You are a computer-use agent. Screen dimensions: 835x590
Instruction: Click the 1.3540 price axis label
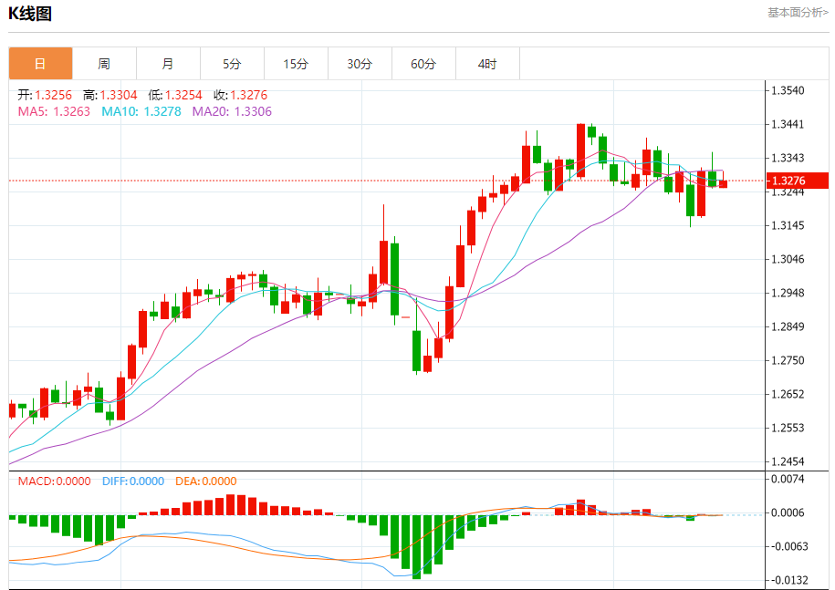click(x=788, y=90)
